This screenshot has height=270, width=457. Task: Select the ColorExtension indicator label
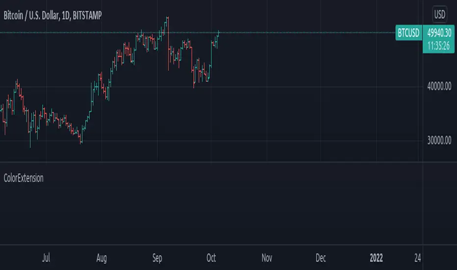click(x=24, y=178)
